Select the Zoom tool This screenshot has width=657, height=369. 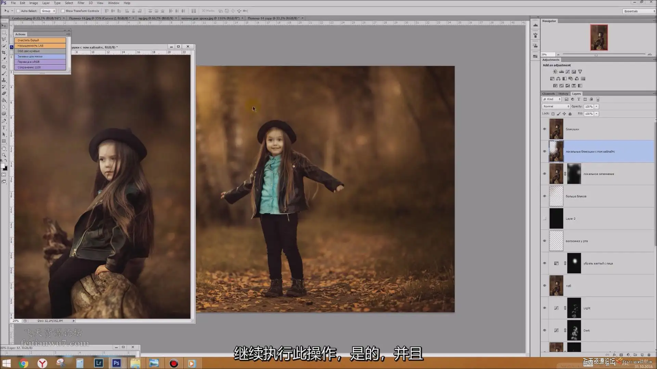[4, 155]
